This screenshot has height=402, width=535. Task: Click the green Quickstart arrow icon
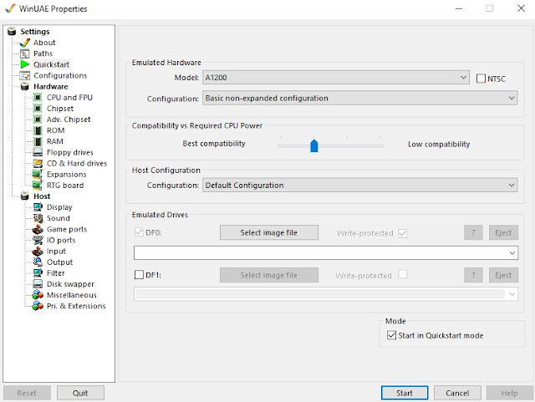[x=24, y=64]
